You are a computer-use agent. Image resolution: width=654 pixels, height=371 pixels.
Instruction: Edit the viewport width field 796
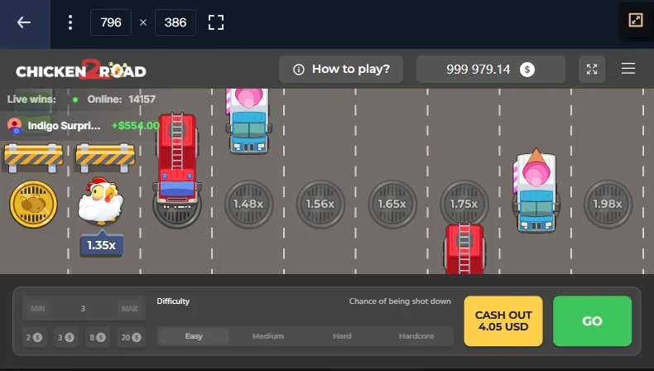[111, 22]
